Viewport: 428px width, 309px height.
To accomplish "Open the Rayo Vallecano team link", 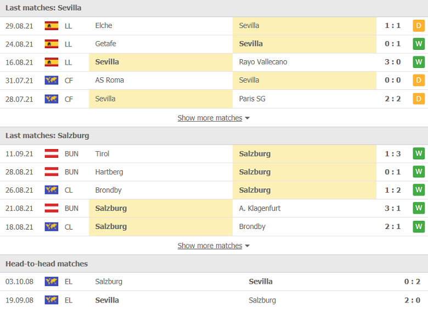I will 263,62.
